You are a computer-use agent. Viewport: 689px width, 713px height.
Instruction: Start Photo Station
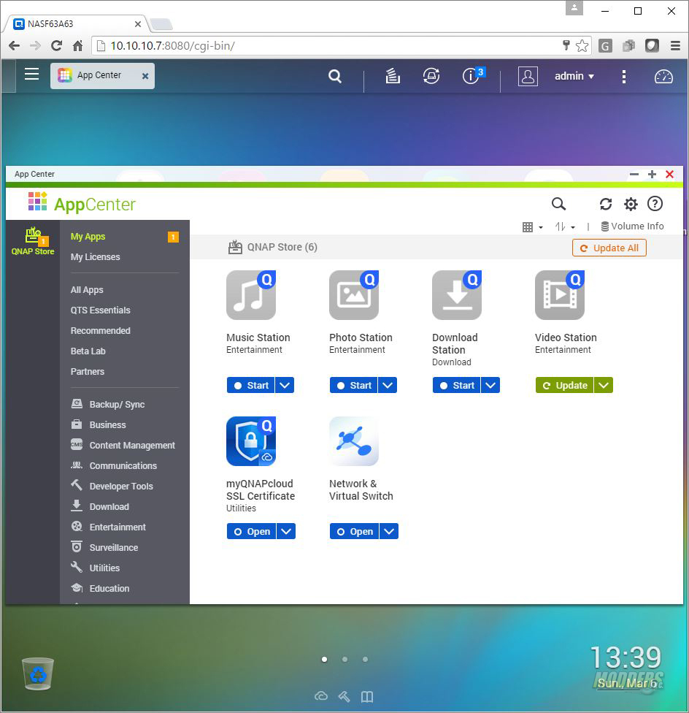[354, 385]
